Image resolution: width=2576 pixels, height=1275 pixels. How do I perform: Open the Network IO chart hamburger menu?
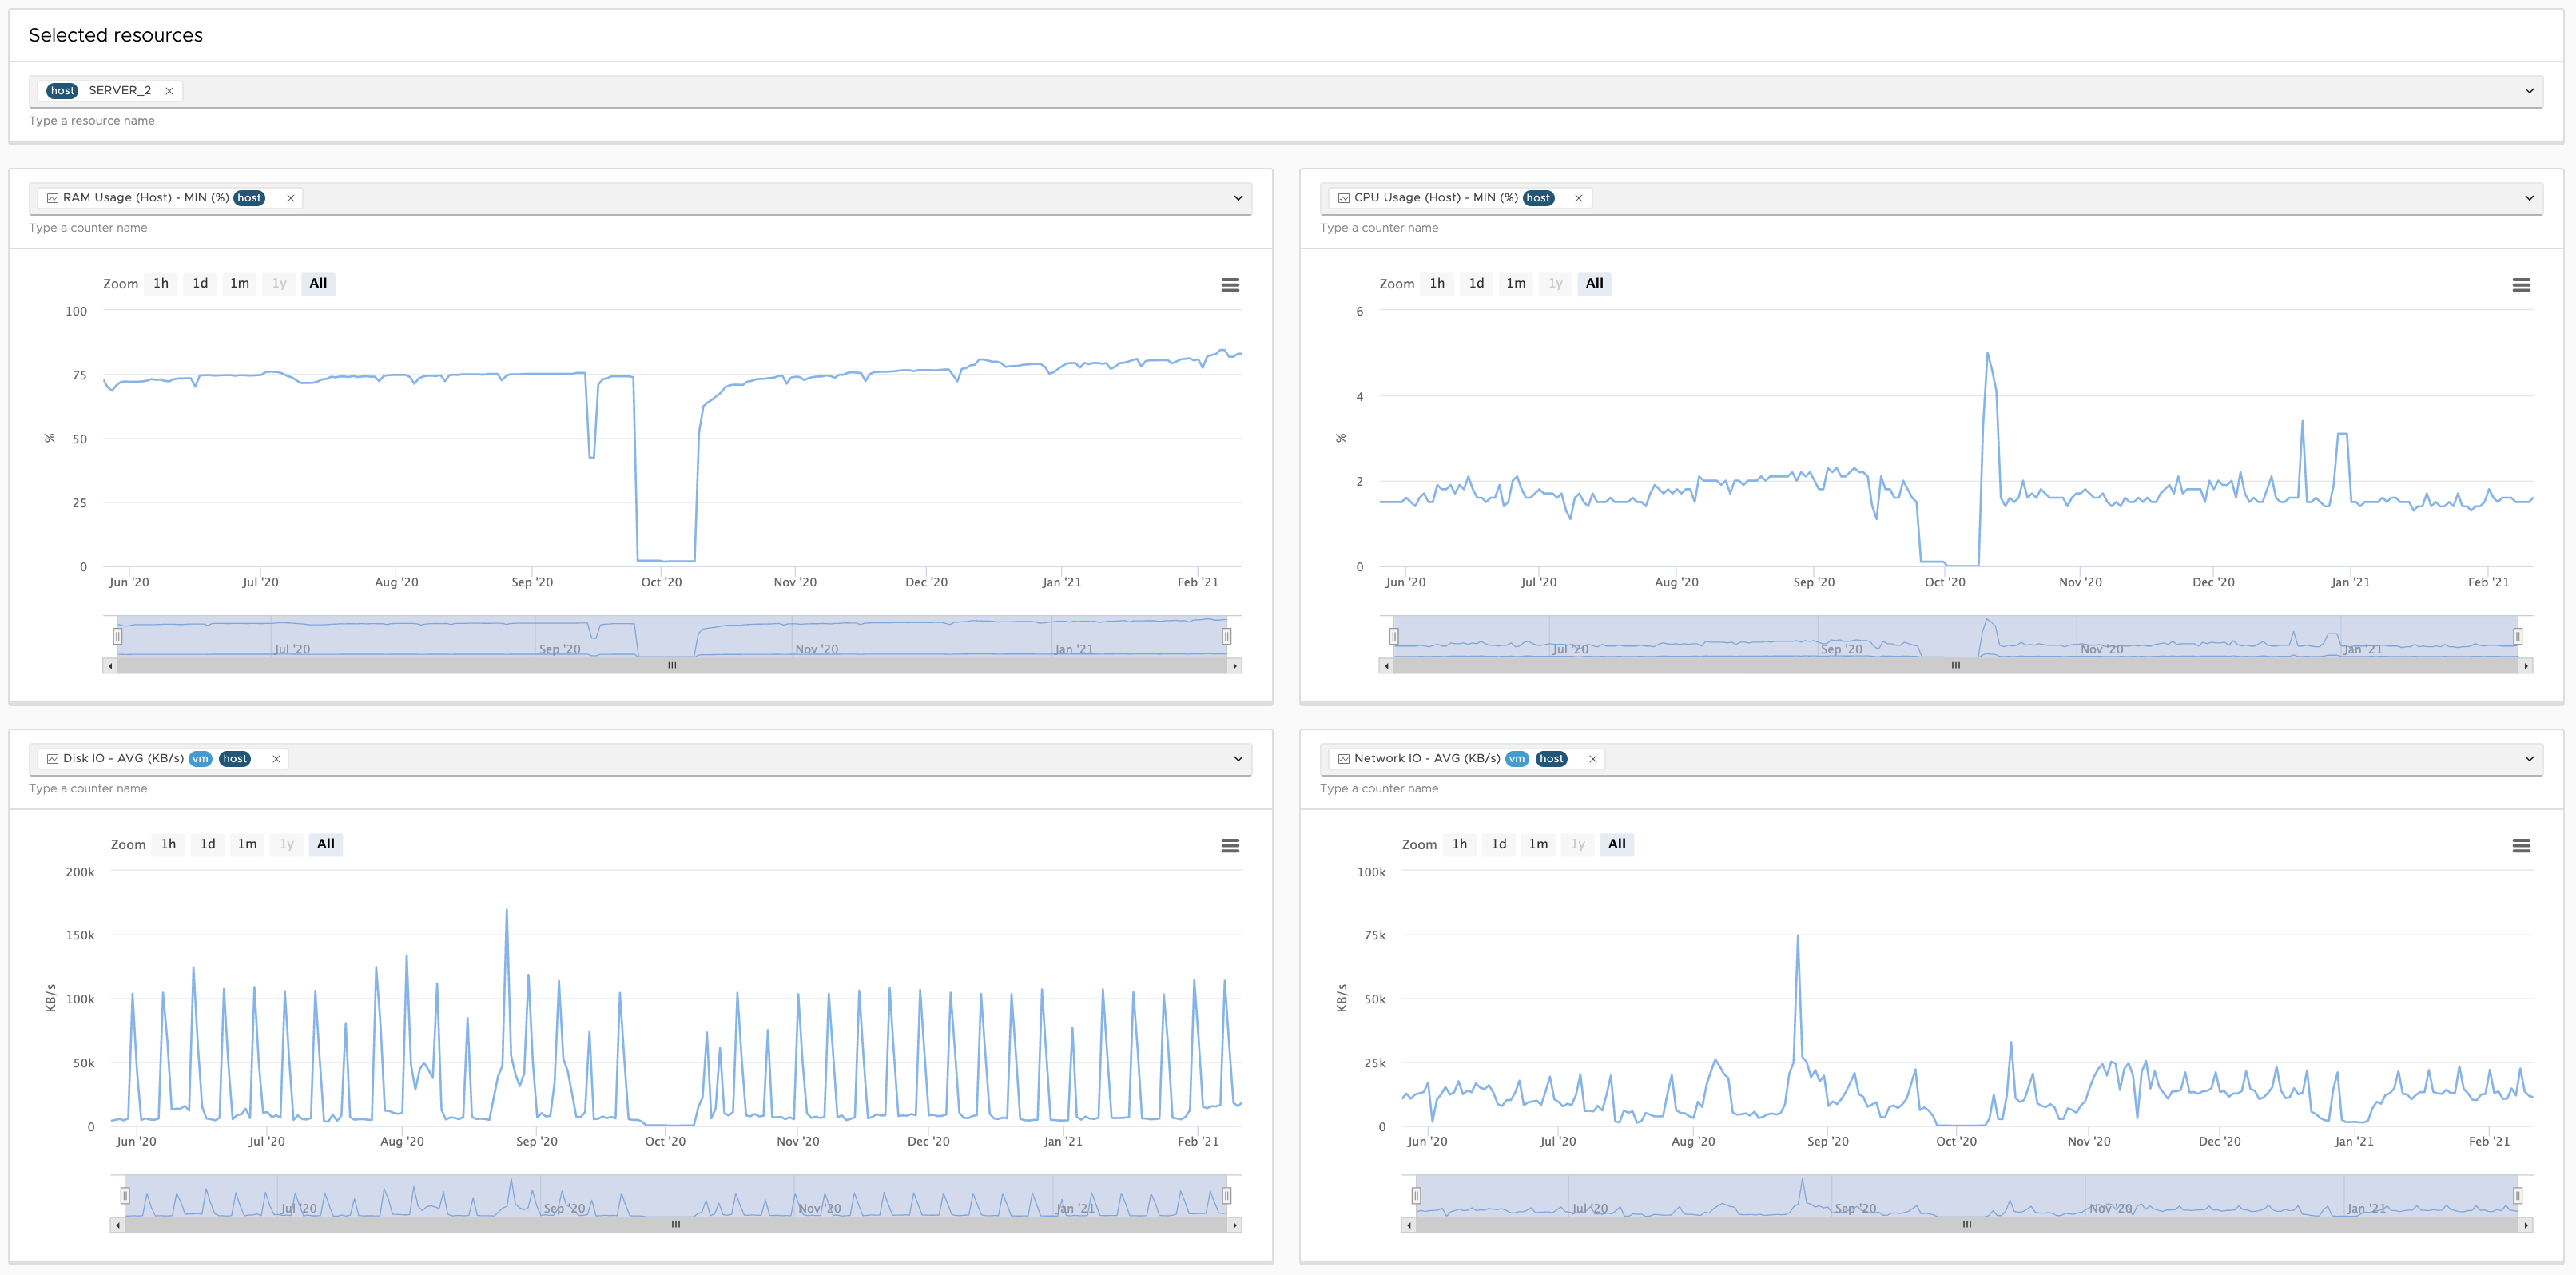point(2521,846)
